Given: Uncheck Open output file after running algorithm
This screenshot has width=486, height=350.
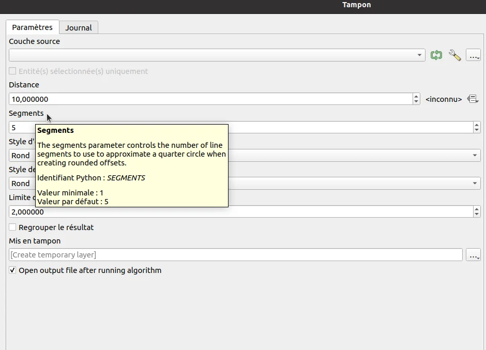Looking at the screenshot, I should tap(13, 270).
